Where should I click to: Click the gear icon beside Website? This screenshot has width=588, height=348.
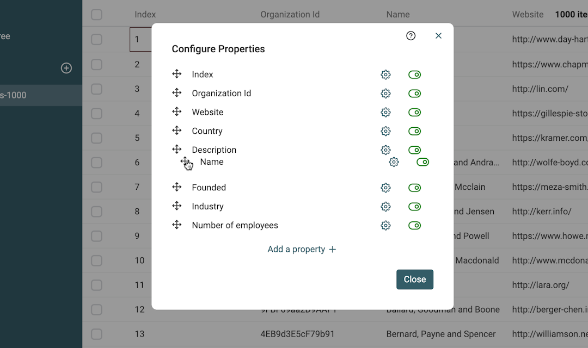coord(385,113)
